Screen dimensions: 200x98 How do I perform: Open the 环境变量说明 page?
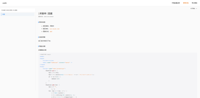[x=176, y=3]
